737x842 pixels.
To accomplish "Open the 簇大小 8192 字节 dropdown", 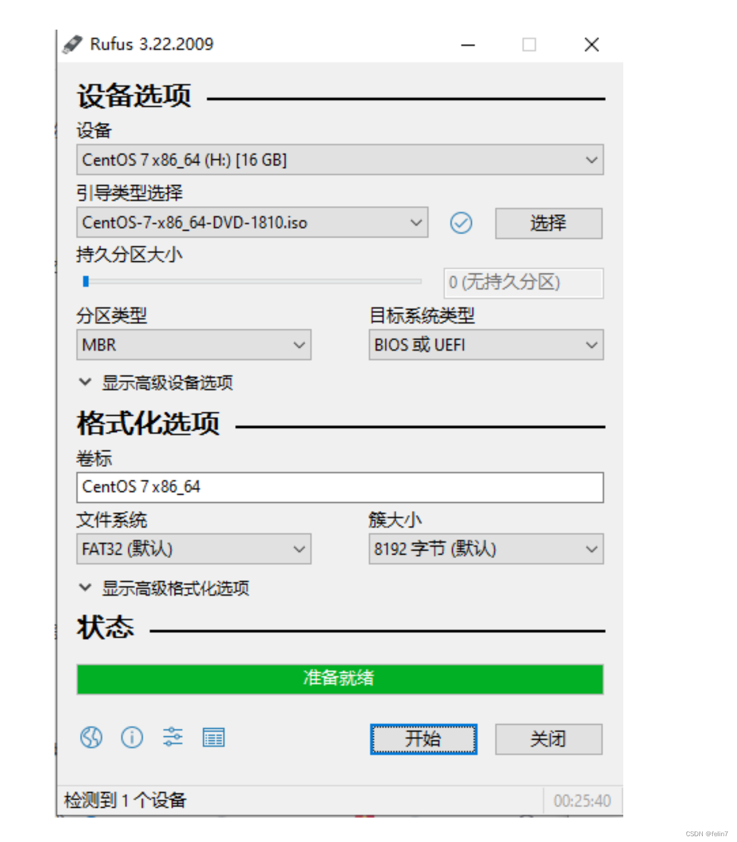I will point(486,549).
